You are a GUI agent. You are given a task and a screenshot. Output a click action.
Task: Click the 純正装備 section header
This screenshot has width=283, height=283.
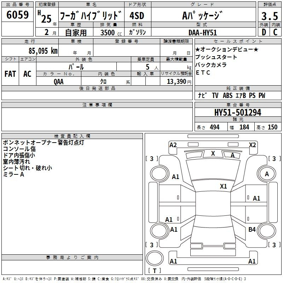click(x=238, y=88)
